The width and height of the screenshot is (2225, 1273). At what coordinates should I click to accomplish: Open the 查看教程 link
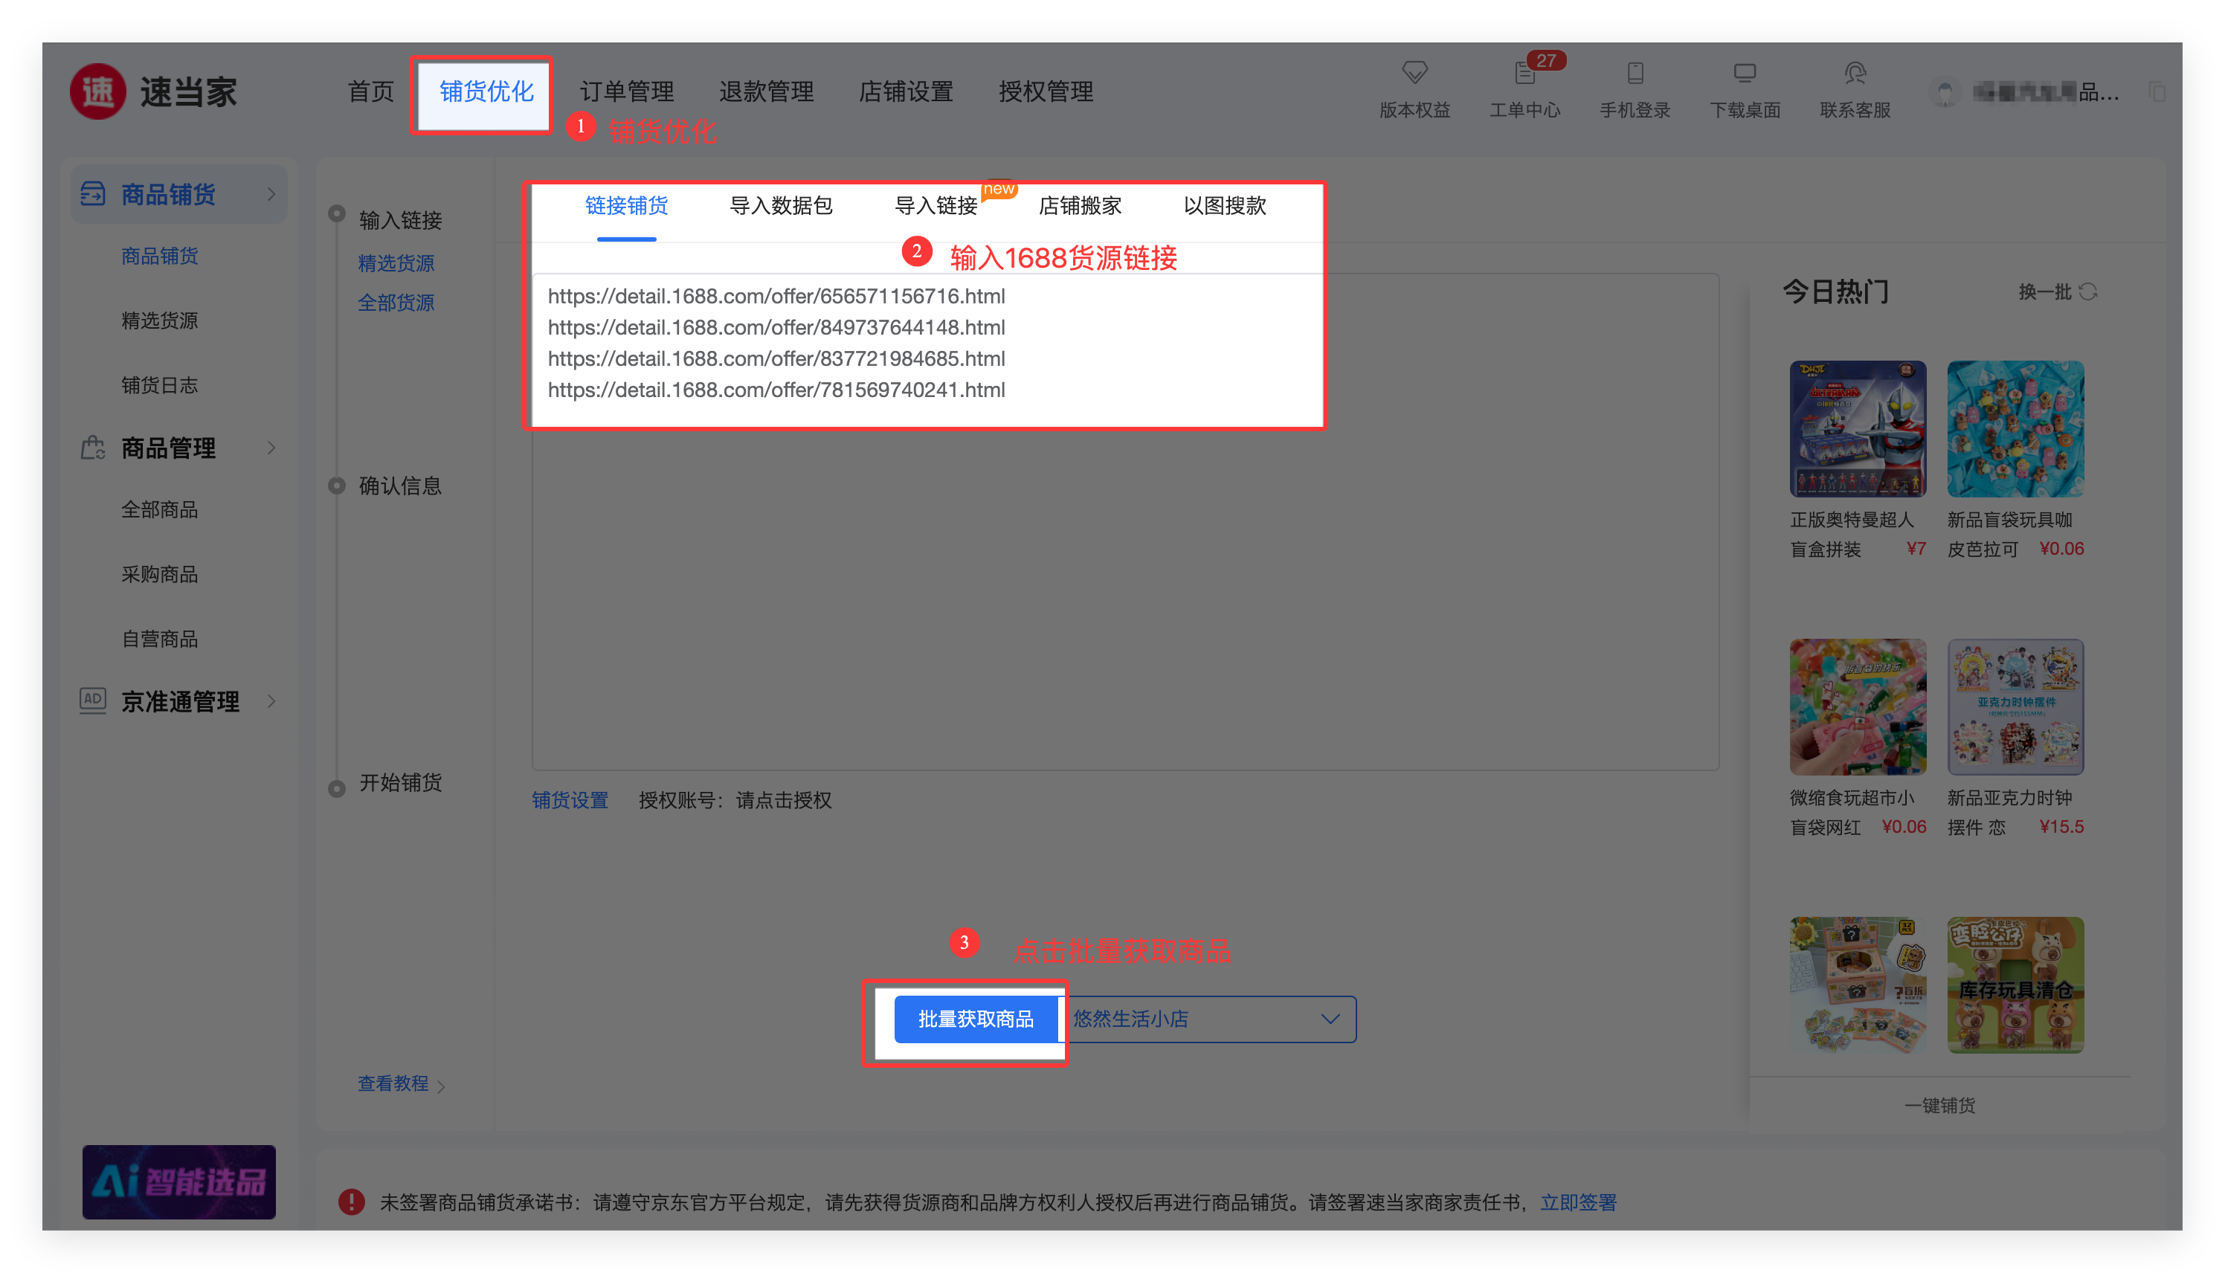point(393,1083)
